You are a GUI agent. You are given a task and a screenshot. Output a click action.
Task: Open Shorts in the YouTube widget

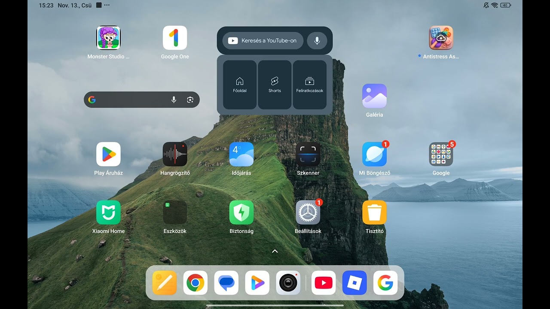[275, 85]
